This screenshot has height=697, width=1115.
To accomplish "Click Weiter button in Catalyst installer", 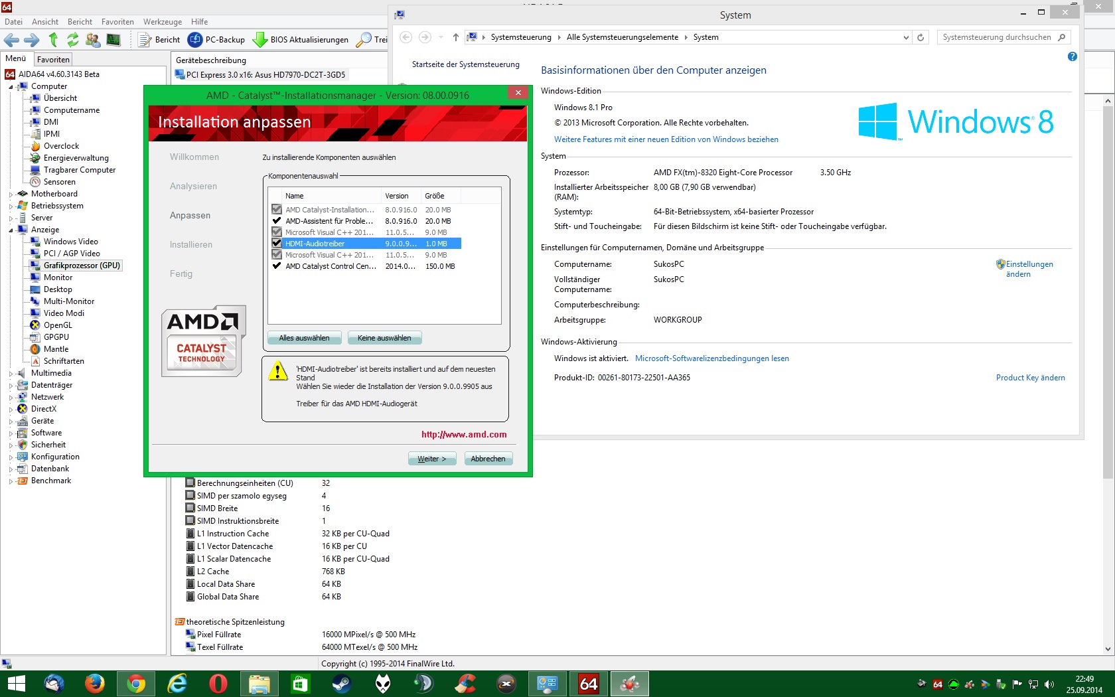I will (x=432, y=459).
